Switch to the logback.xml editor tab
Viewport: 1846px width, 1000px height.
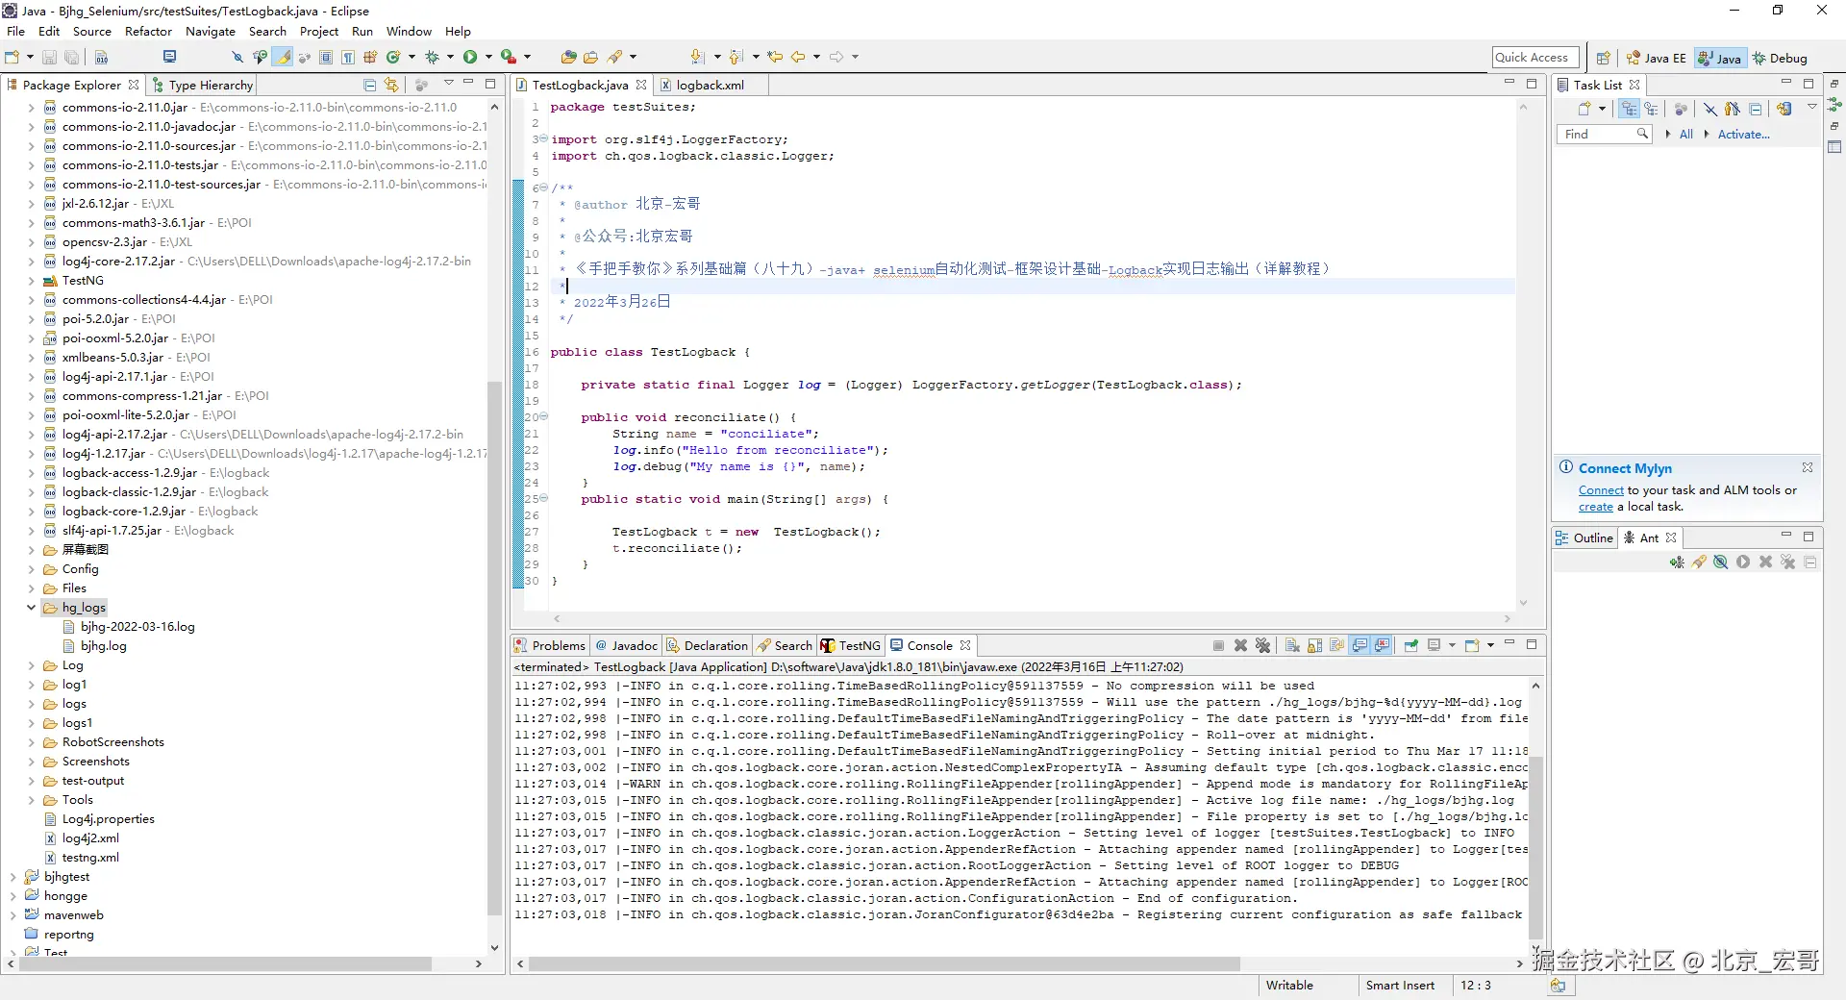pyautogui.click(x=709, y=86)
